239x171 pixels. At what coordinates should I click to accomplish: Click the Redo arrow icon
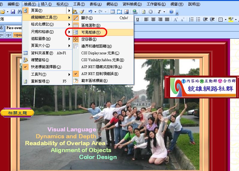(100, 12)
